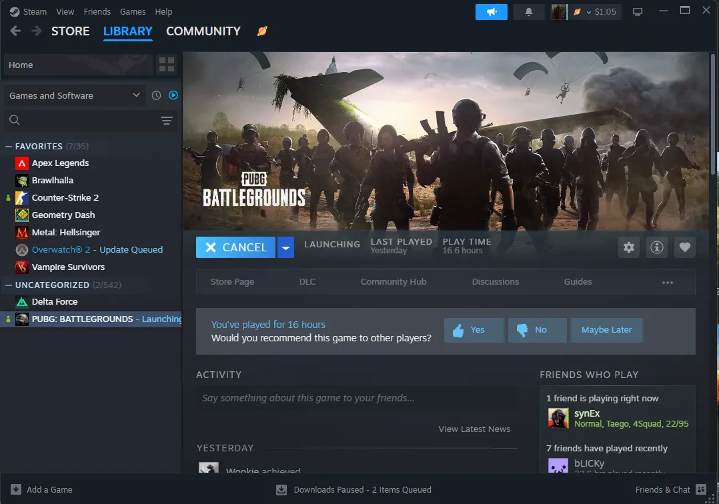
Task: Open PUBG game settings gear icon
Action: [x=628, y=247]
